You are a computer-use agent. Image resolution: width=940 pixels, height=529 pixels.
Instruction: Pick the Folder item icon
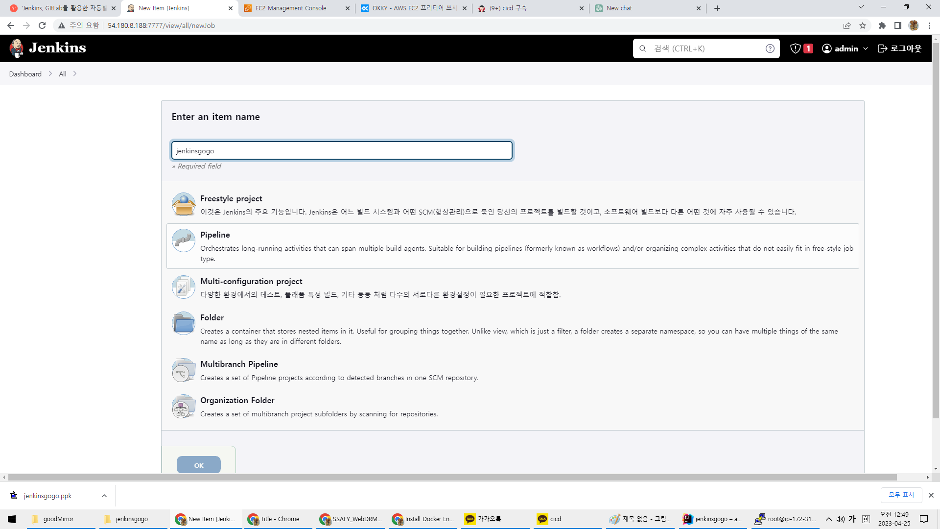pos(184,323)
